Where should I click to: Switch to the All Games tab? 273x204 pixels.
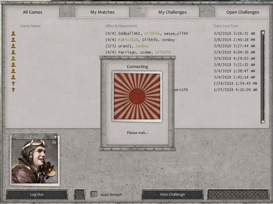(x=32, y=12)
